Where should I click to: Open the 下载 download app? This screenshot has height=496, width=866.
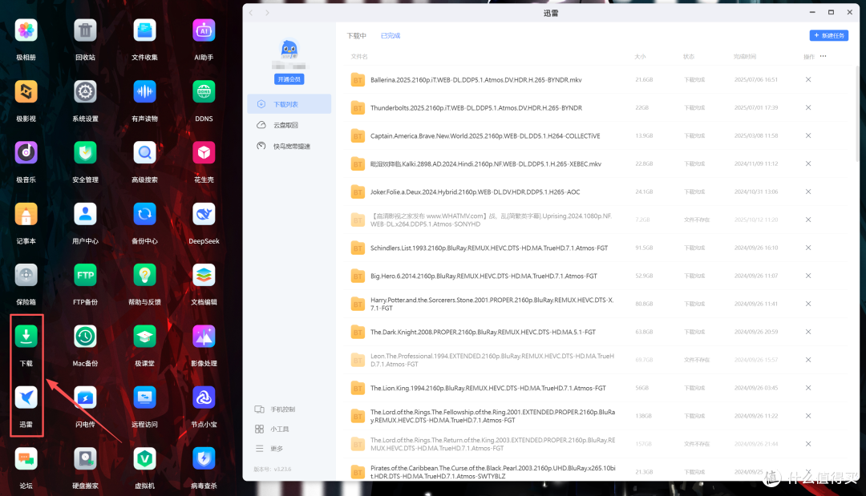click(26, 337)
